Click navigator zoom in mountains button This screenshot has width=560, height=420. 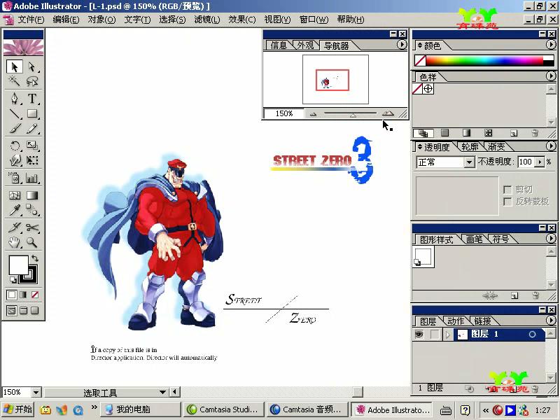click(388, 113)
